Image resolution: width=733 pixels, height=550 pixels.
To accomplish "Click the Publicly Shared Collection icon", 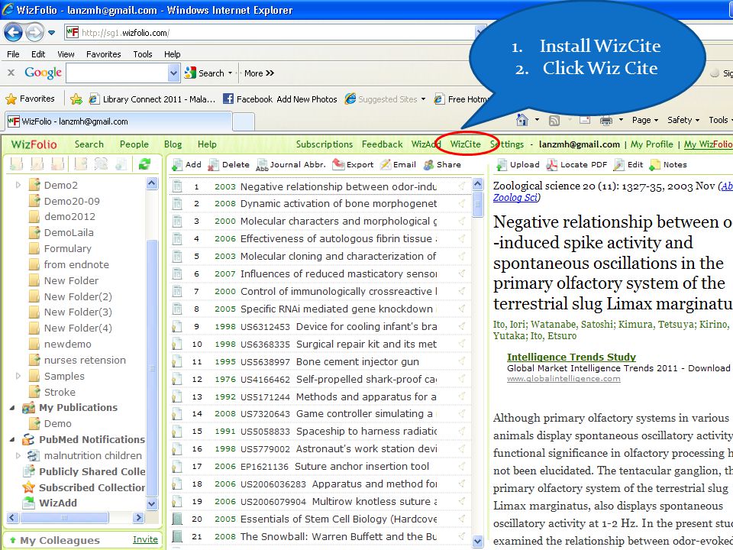I will [28, 471].
